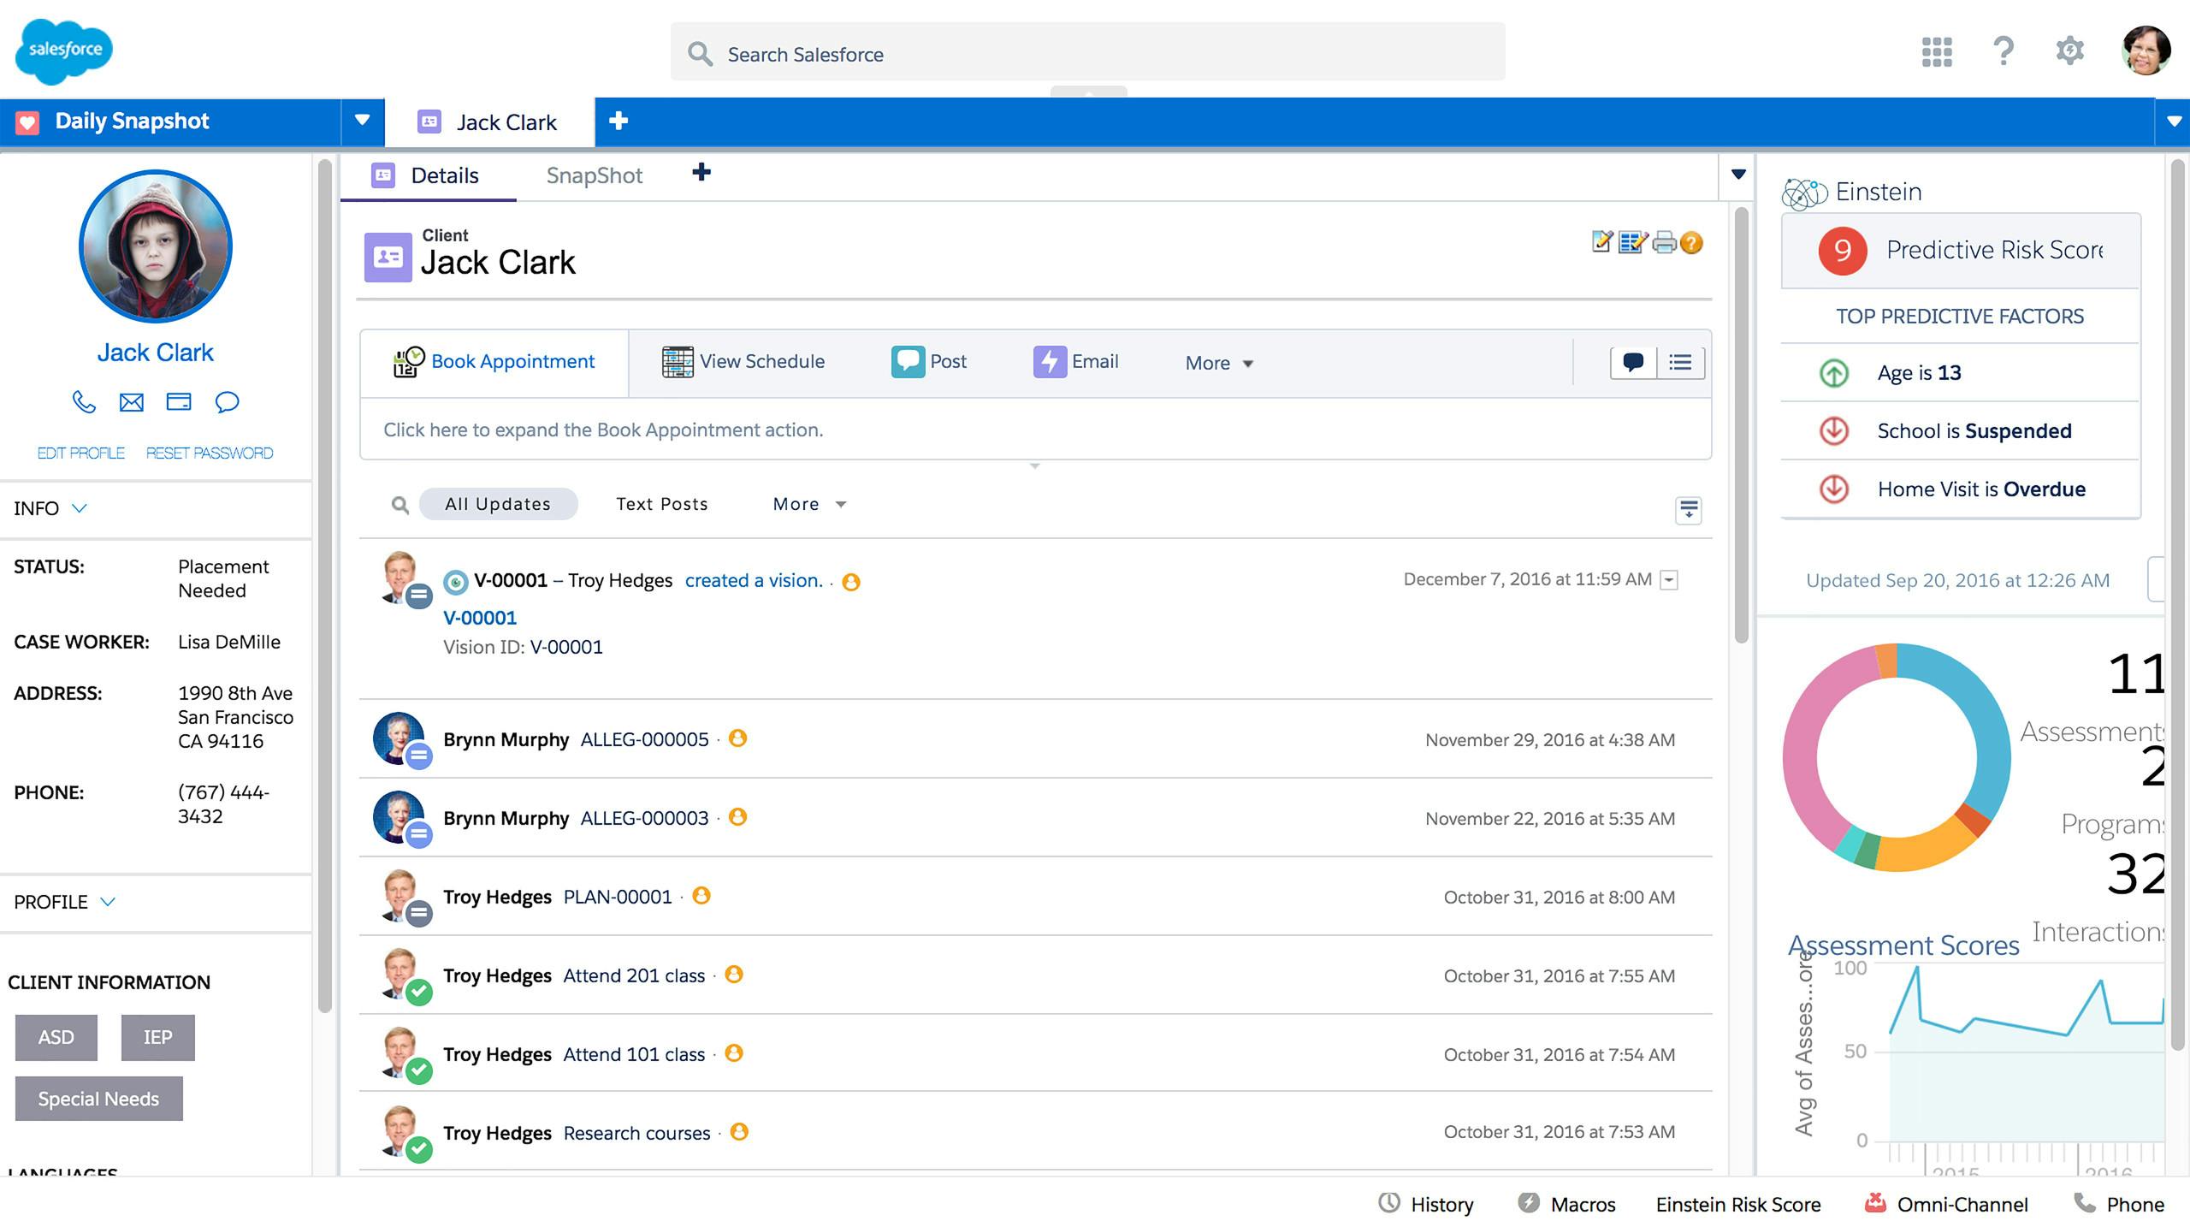Open the App Launcher grid icon

click(x=1937, y=51)
